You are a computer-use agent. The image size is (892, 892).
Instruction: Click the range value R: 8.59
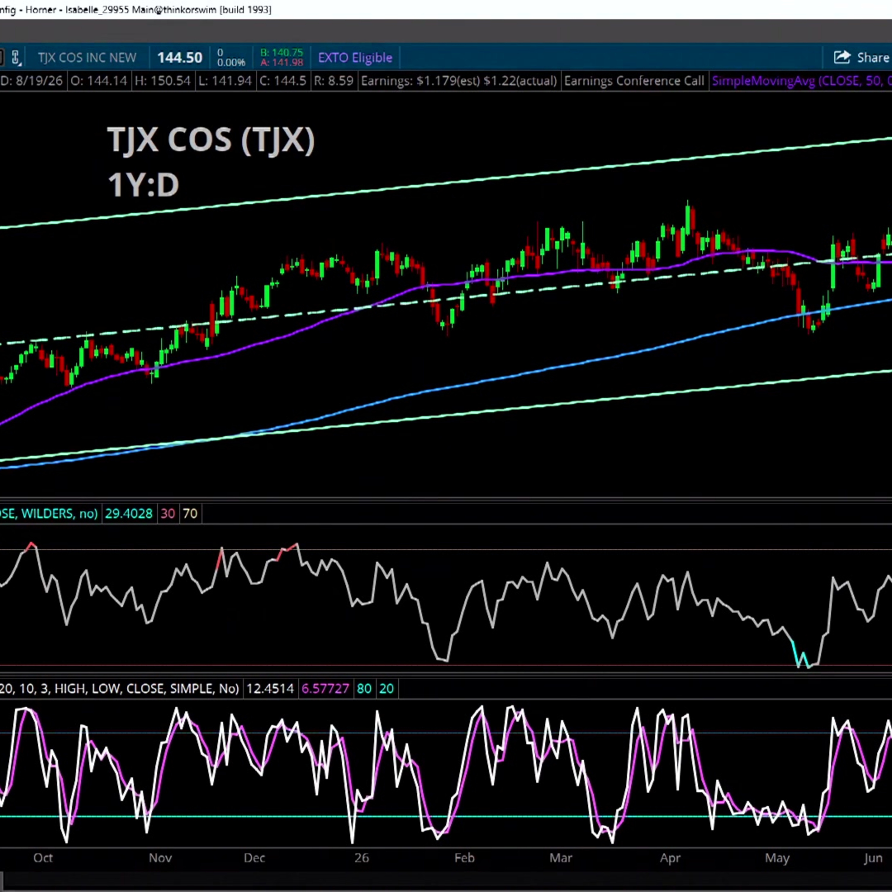333,81
